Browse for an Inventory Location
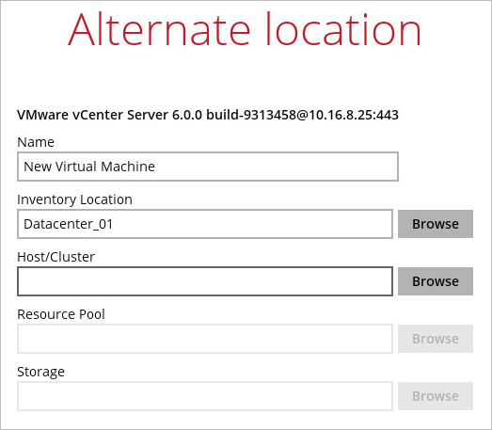The height and width of the screenshot is (430, 492). (436, 224)
